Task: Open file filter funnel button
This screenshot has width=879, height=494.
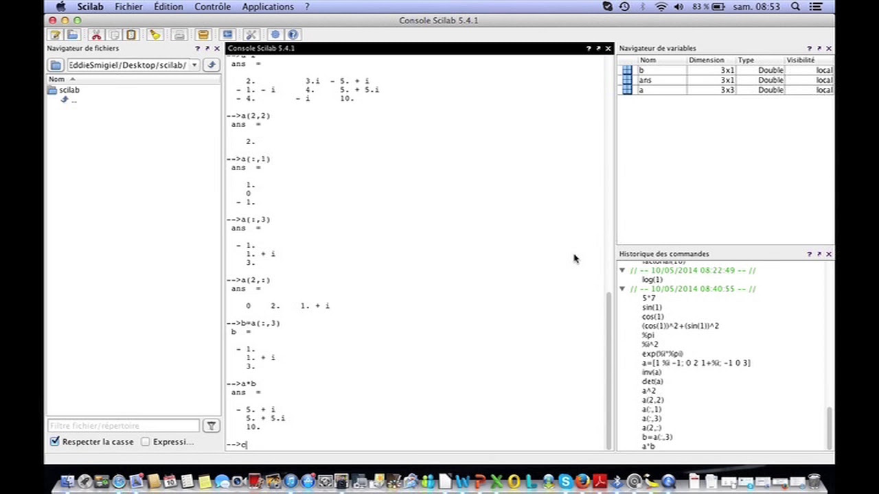Action: pos(212,426)
